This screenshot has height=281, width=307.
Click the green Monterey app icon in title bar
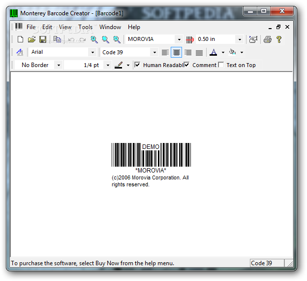point(14,13)
